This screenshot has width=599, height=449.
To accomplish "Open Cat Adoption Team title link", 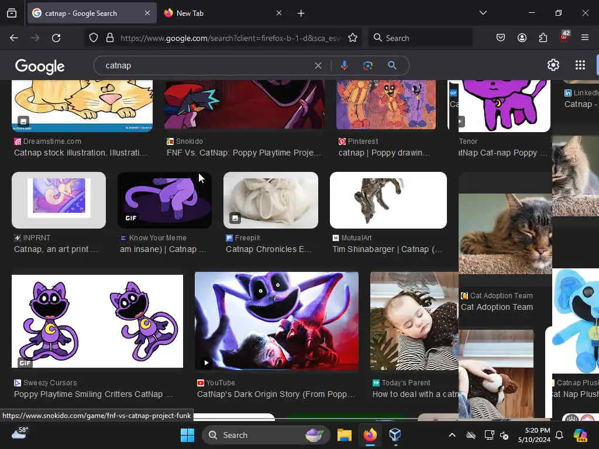I will 497,308.
